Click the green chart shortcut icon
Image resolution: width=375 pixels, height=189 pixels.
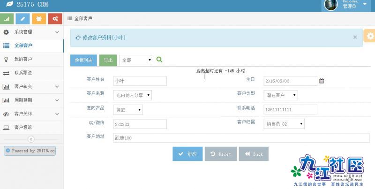pos(7,19)
